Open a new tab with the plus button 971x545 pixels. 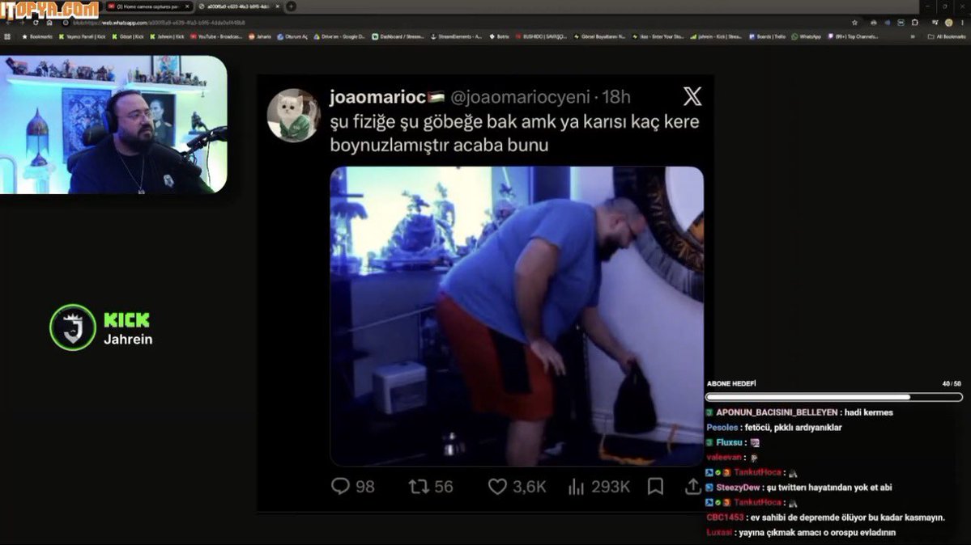click(291, 6)
